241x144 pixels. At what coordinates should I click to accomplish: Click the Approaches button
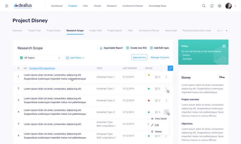[x=139, y=57]
